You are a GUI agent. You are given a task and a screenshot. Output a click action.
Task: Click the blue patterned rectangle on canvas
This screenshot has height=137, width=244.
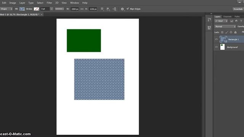(x=99, y=79)
